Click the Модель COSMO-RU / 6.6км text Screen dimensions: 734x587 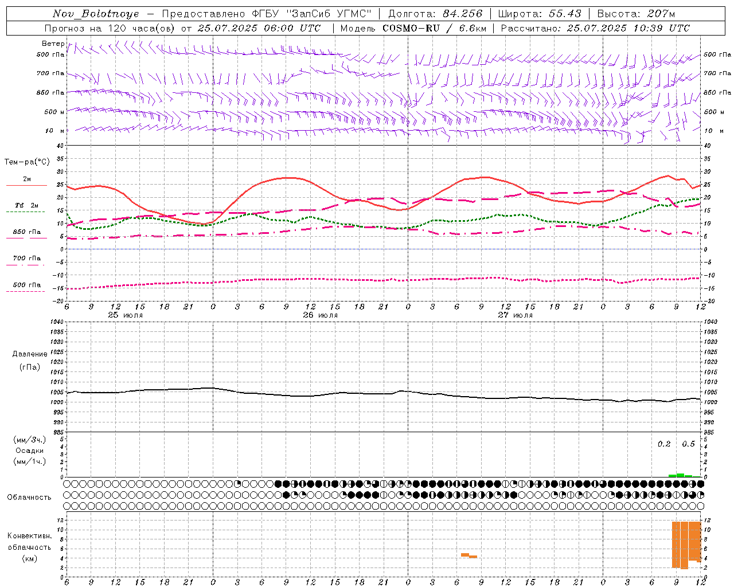pyautogui.click(x=413, y=28)
